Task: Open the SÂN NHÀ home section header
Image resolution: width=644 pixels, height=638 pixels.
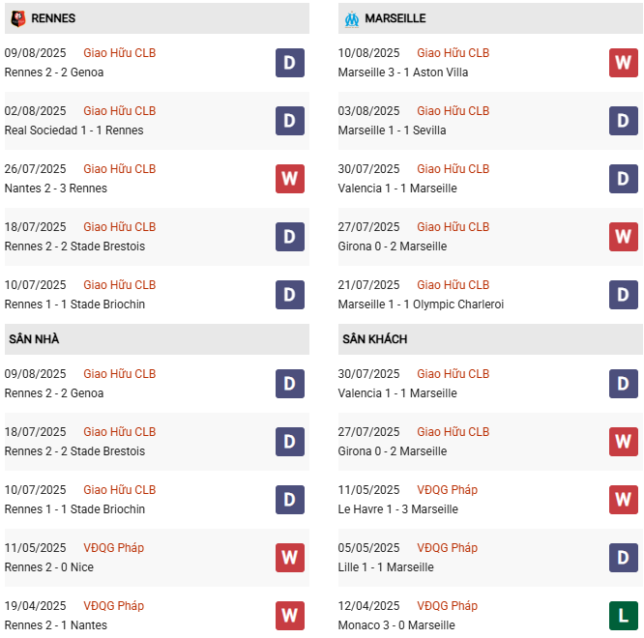Action: coord(34,339)
